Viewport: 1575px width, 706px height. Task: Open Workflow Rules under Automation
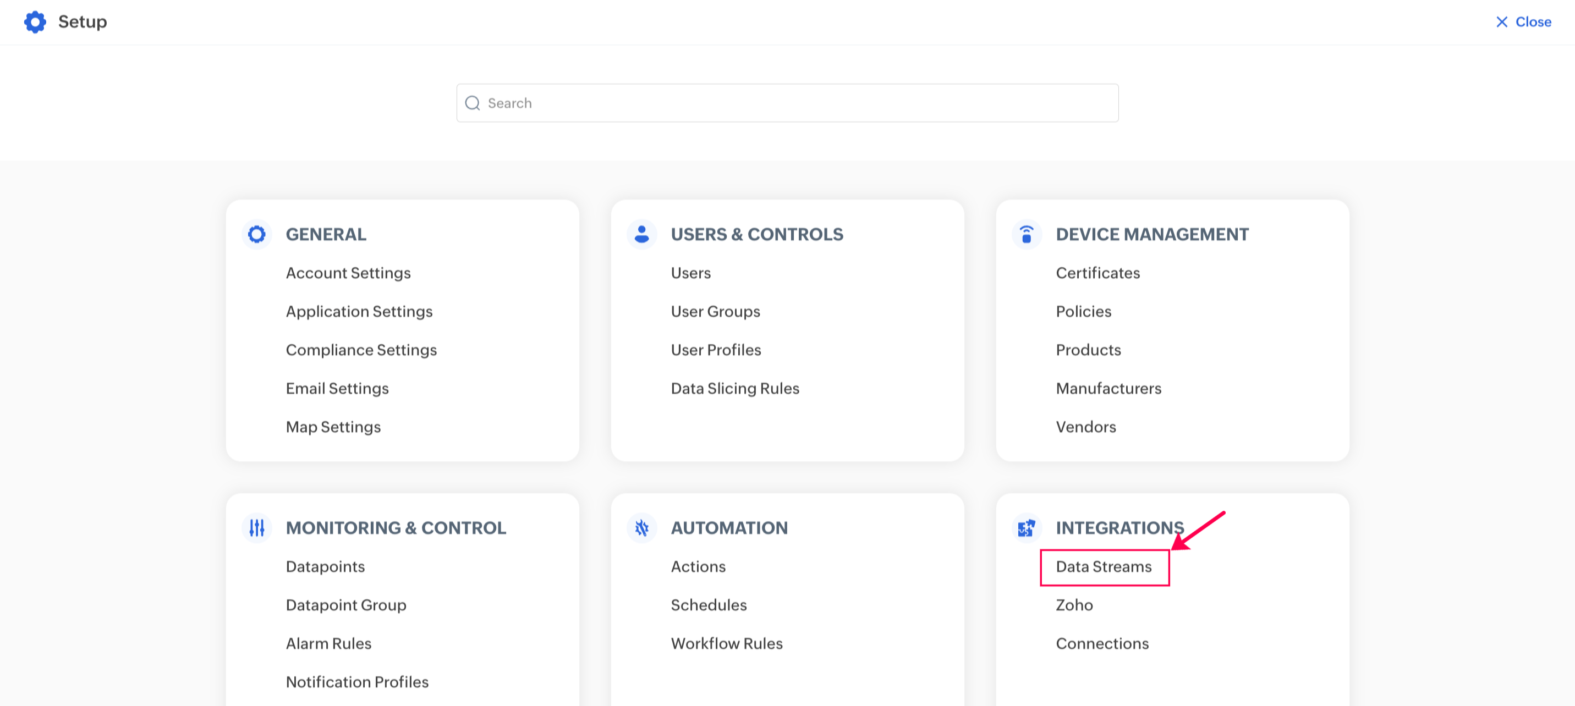coord(726,644)
